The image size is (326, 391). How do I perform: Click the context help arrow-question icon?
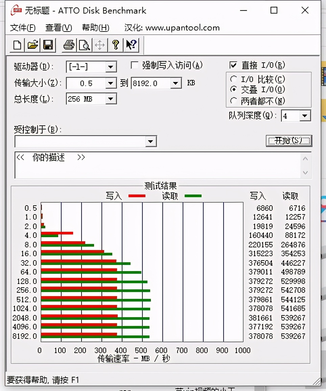click(131, 45)
